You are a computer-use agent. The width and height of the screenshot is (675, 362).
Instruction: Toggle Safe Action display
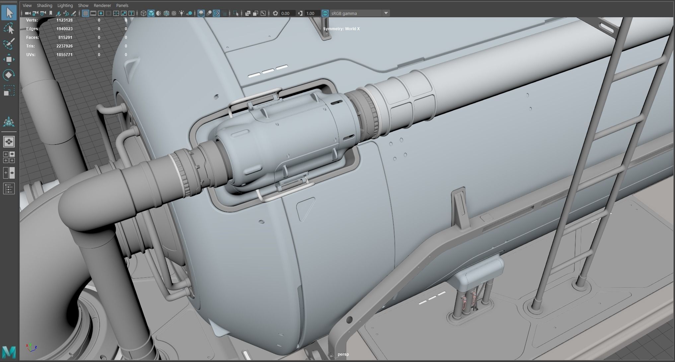[124, 13]
